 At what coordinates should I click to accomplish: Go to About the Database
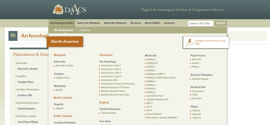pos(115,23)
